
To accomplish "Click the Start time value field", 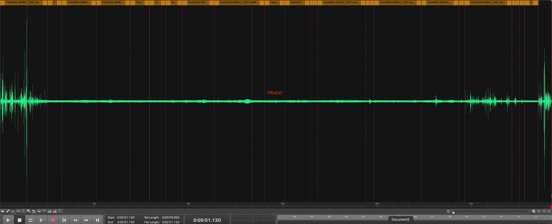I will [126, 218].
